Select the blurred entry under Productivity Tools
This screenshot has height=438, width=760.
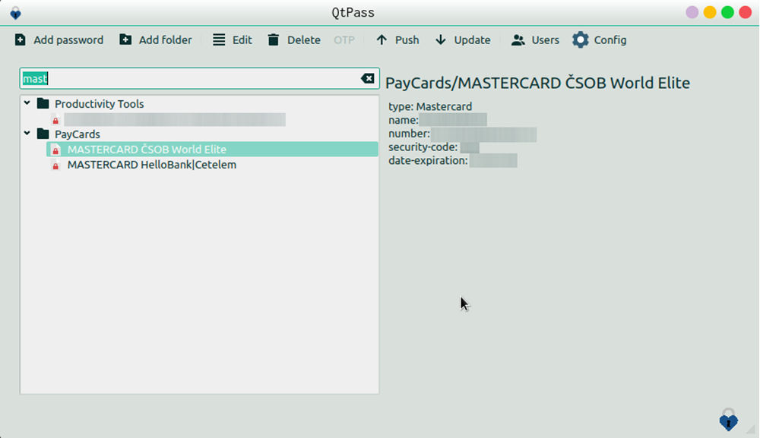point(175,119)
